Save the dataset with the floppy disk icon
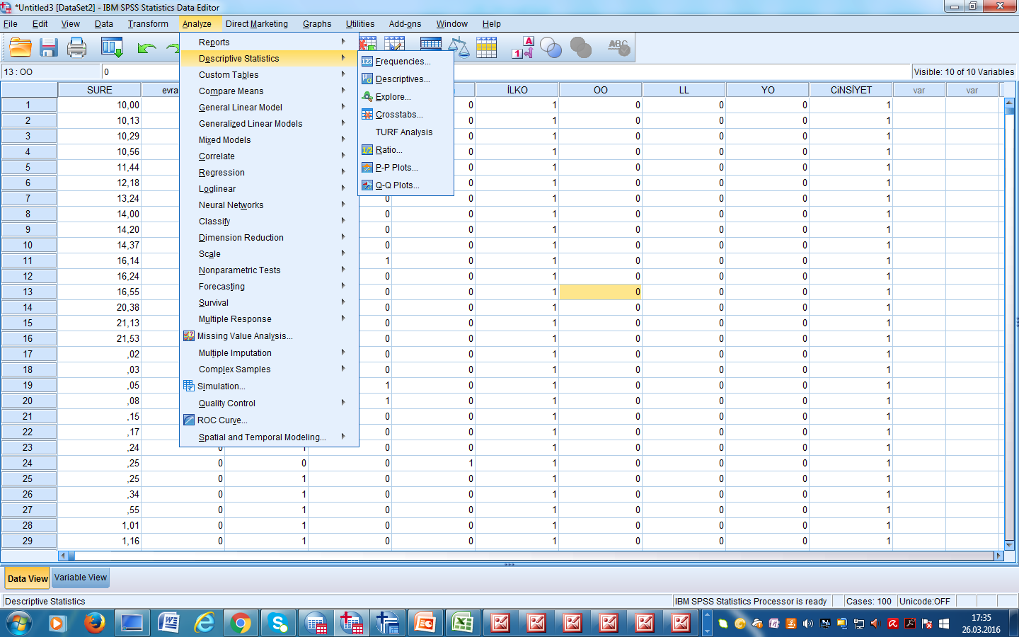1019x637 pixels. [48, 48]
